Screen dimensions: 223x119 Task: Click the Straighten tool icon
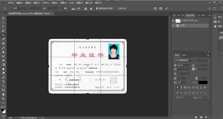coord(73,9)
